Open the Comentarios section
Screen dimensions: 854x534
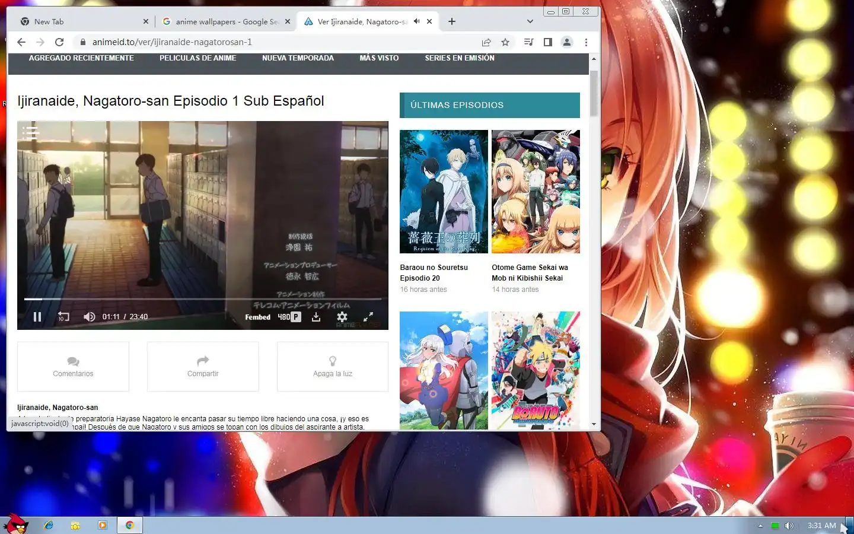[x=73, y=367]
